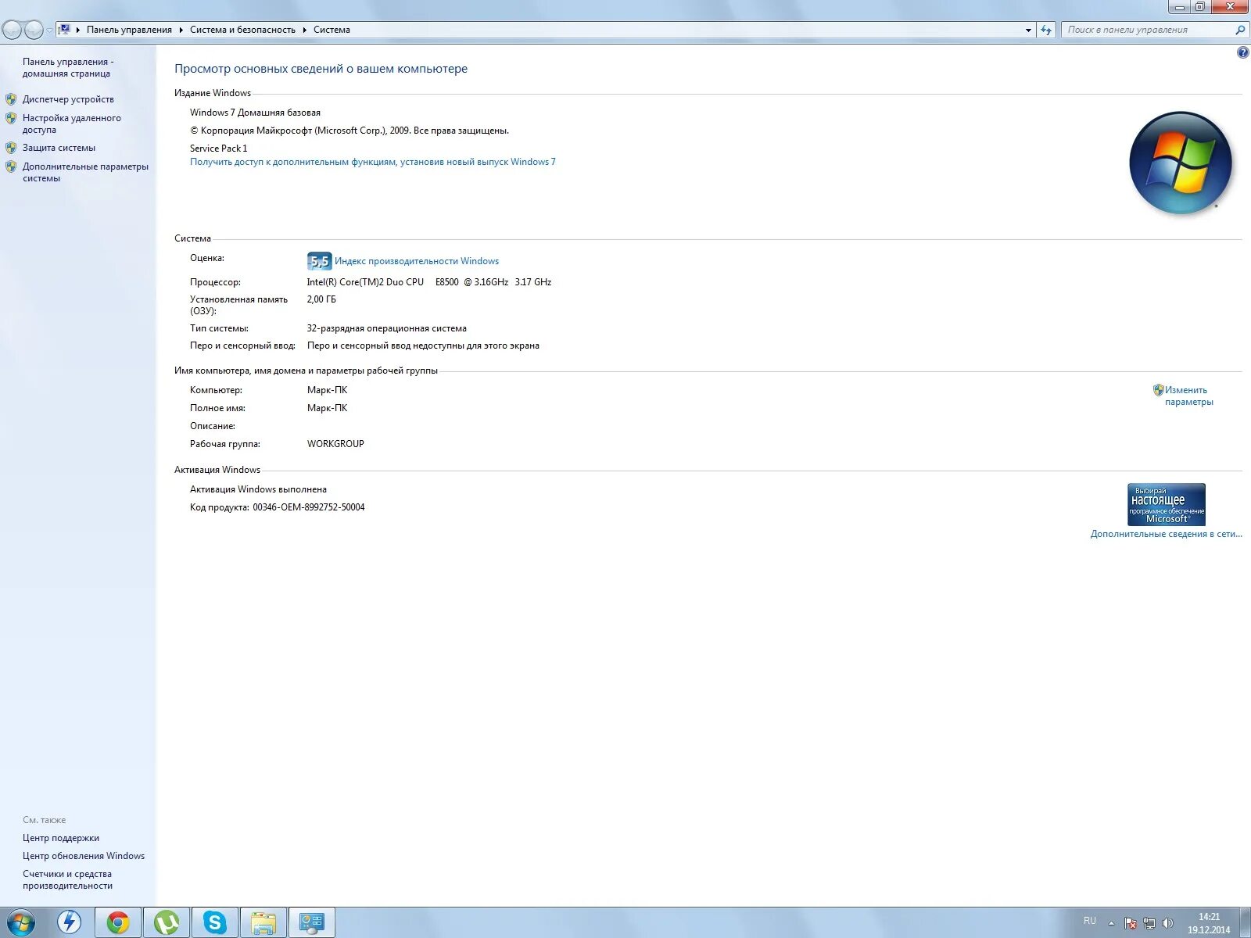The image size is (1251, 938).
Task: Open Windows Explorer folder icon in taskbar
Action: pyautogui.click(x=263, y=923)
